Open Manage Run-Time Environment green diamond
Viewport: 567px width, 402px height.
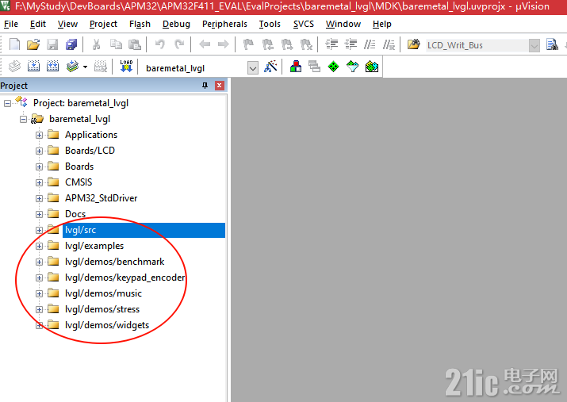click(333, 67)
